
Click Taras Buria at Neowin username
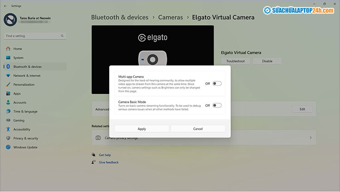[35, 18]
